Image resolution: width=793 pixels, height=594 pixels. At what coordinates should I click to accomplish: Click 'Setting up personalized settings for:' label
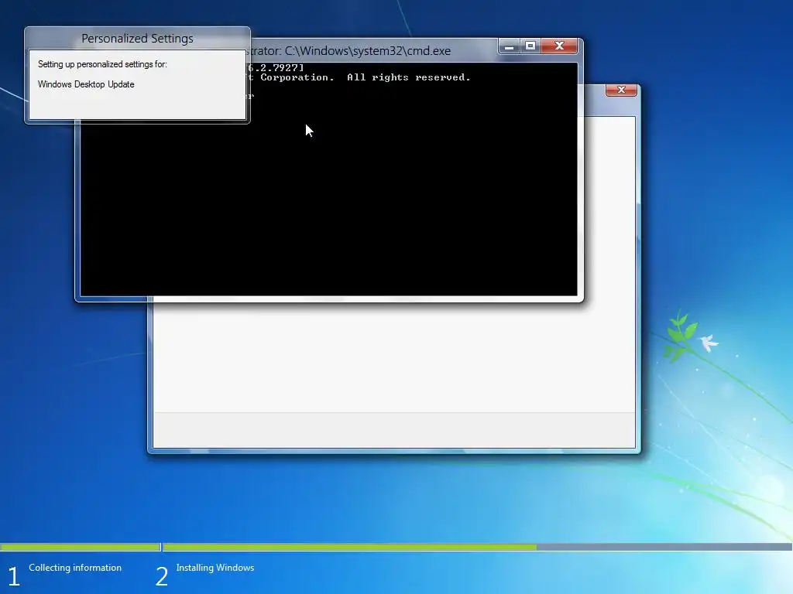click(102, 64)
